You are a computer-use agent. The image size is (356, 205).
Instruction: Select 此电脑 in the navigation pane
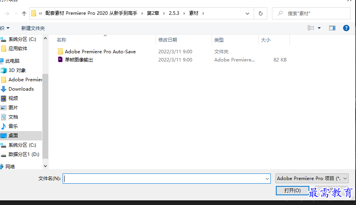[x=12, y=61]
